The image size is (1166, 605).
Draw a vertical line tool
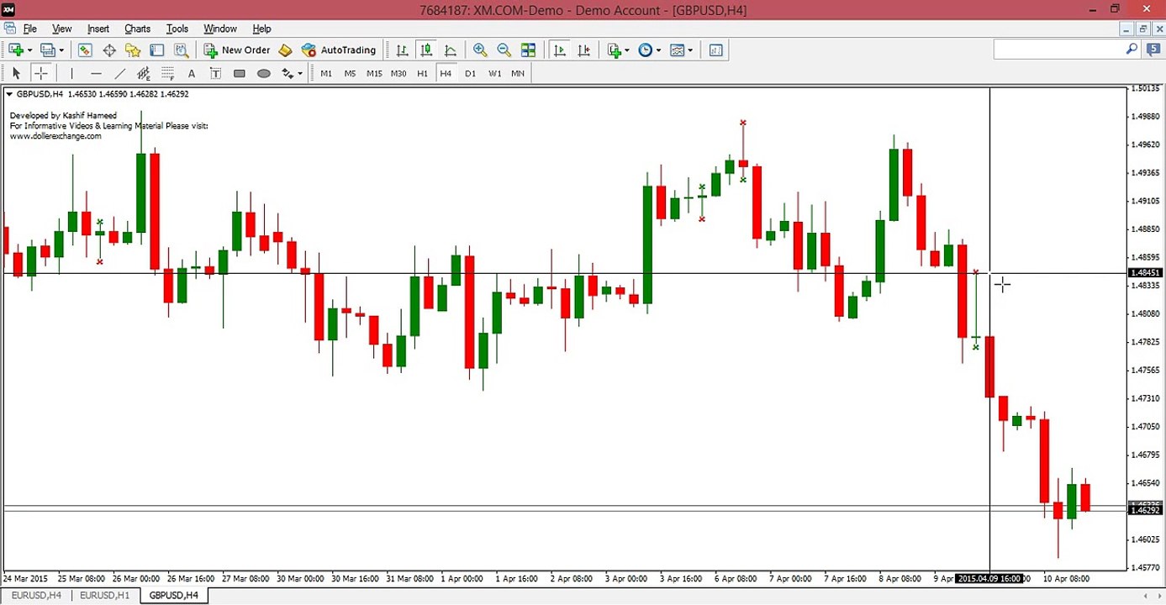(72, 74)
